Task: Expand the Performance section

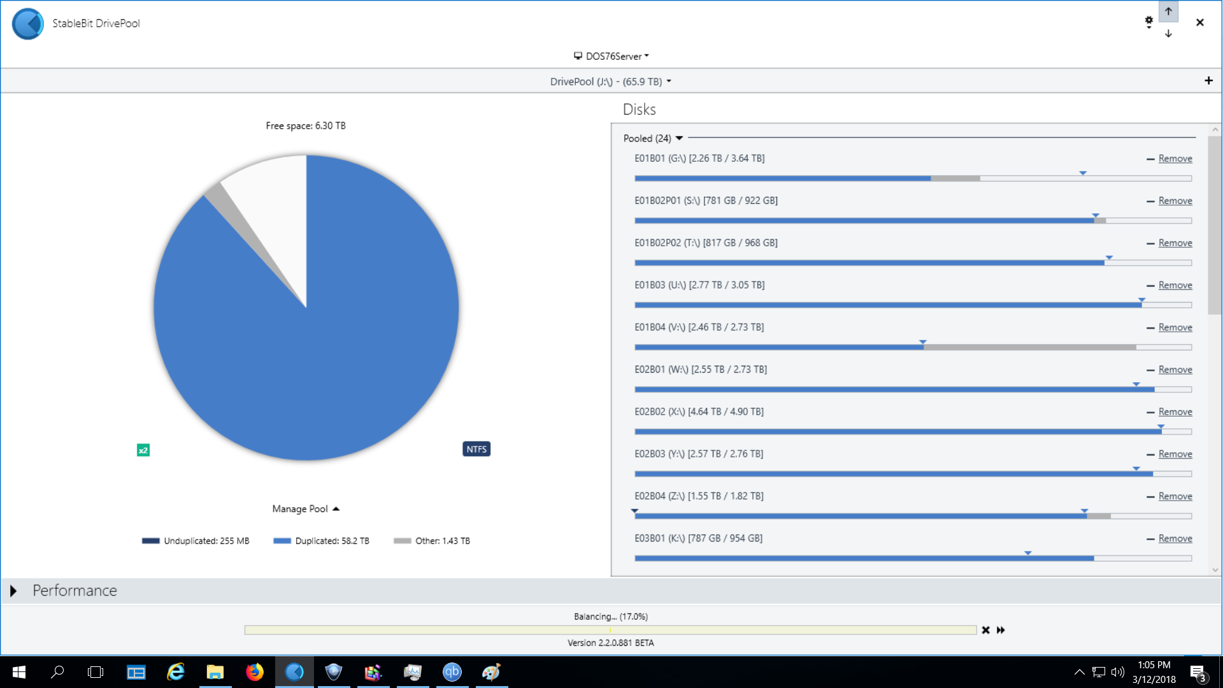Action: (13, 591)
